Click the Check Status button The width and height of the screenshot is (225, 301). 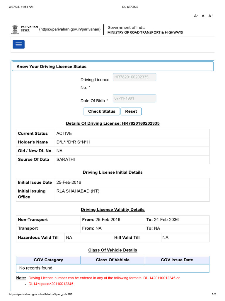[x=102, y=111]
